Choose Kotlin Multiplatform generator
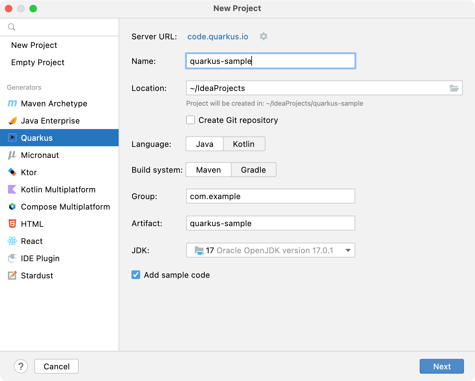Image resolution: width=475 pixels, height=381 pixels. [59, 190]
